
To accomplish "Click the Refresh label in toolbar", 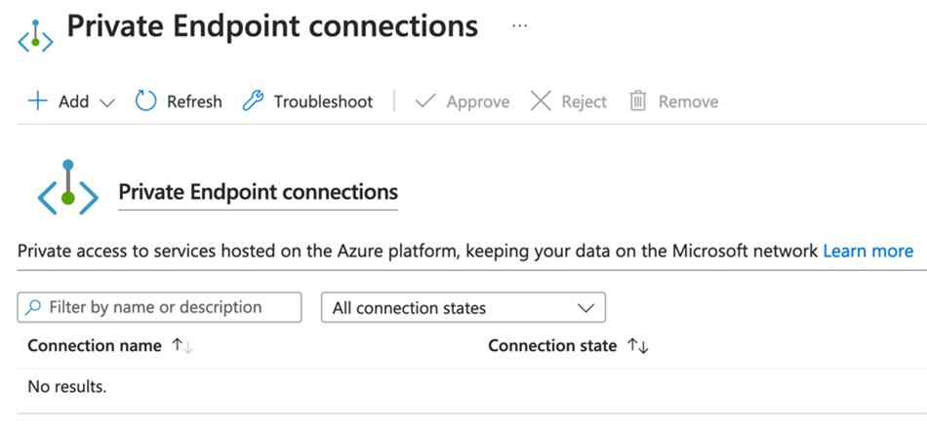I will [194, 101].
